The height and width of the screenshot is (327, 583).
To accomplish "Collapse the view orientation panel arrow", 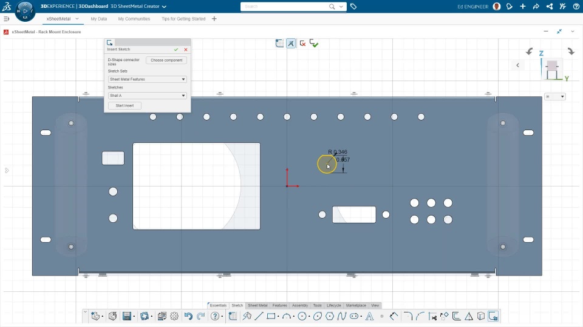I will [x=517, y=65].
